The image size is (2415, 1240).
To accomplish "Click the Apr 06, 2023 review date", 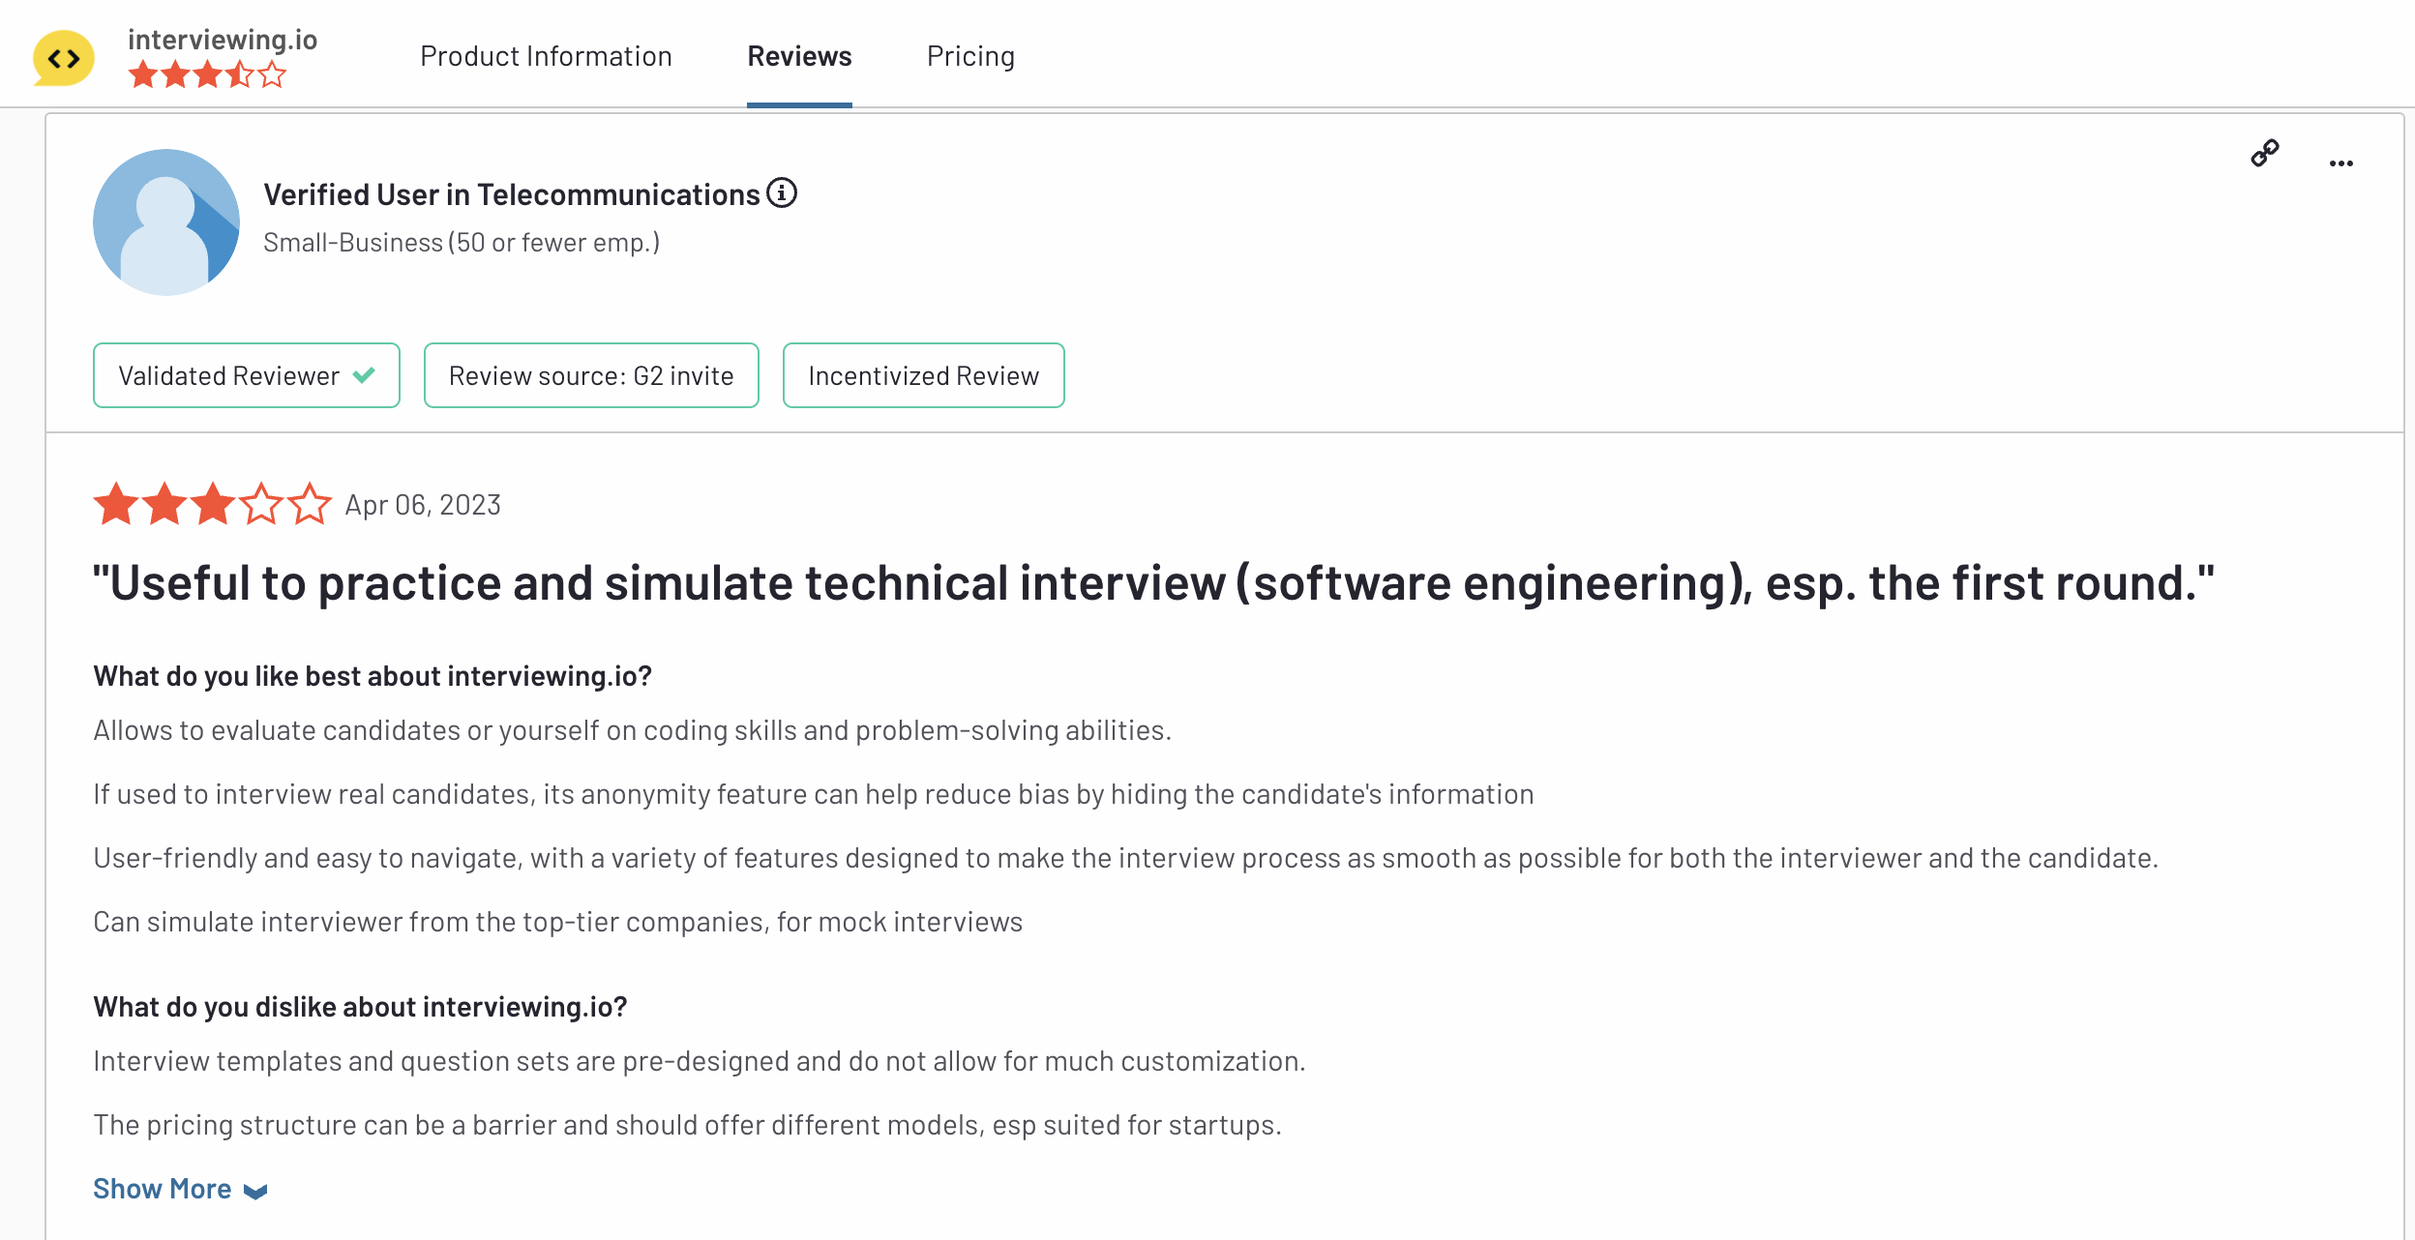I will pos(423,505).
